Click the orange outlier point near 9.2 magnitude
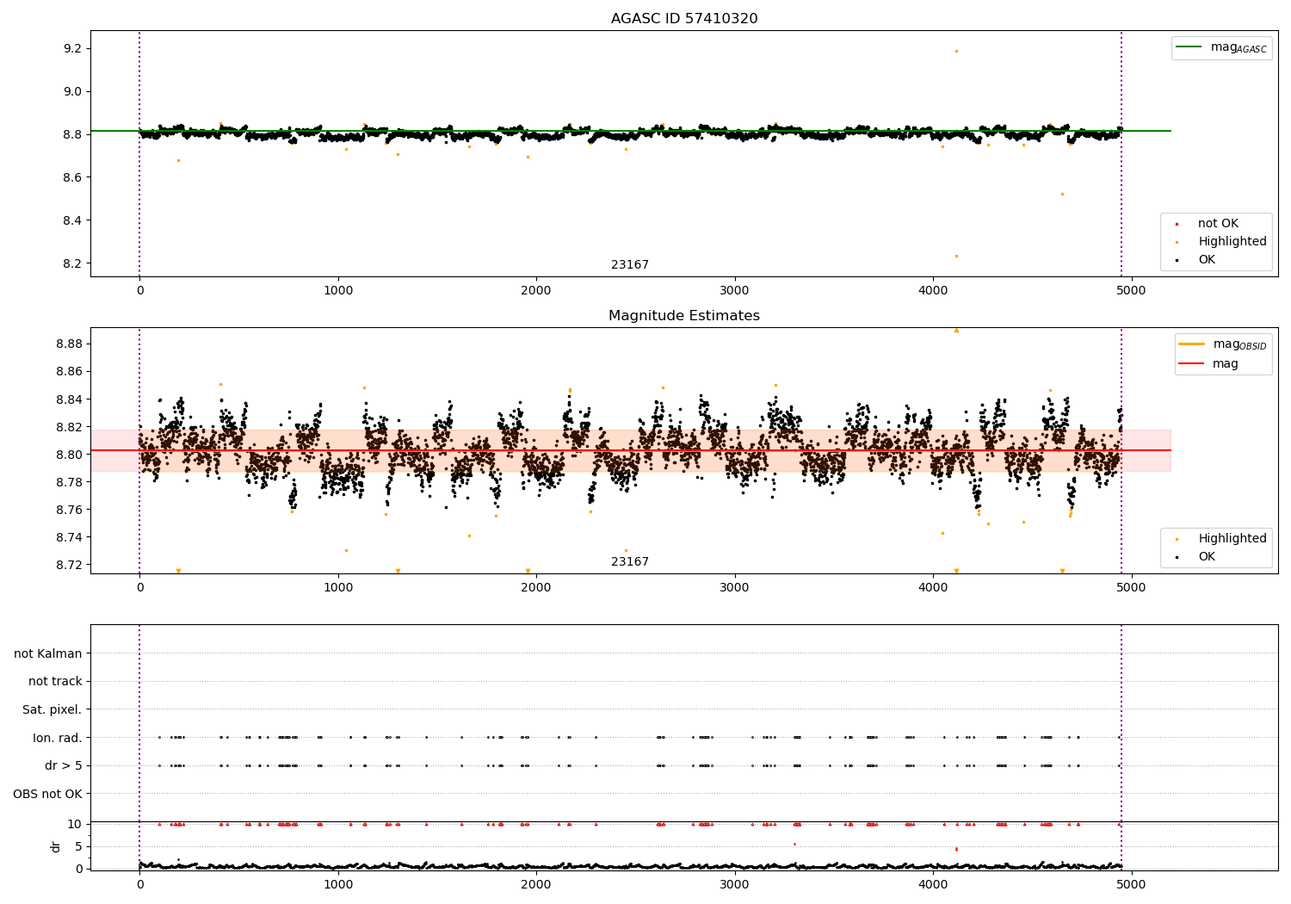Screen dimensions: 1291x904 pos(956,51)
